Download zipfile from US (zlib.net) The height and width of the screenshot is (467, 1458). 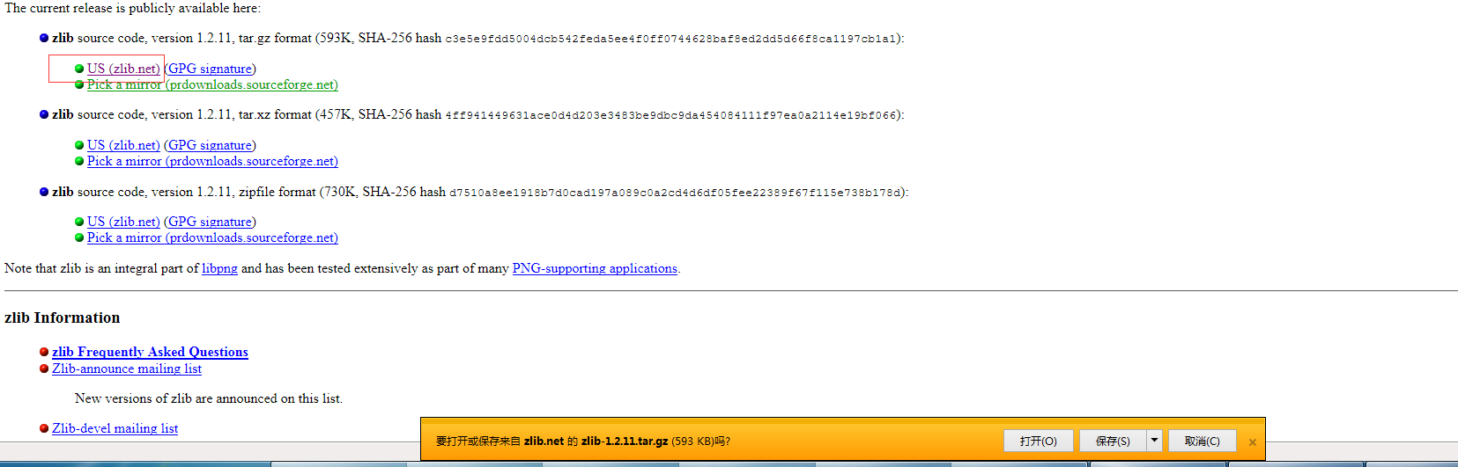(x=123, y=222)
